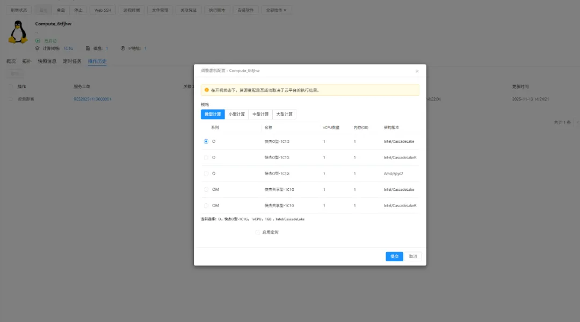Open the 快照信息 tab

47,61
